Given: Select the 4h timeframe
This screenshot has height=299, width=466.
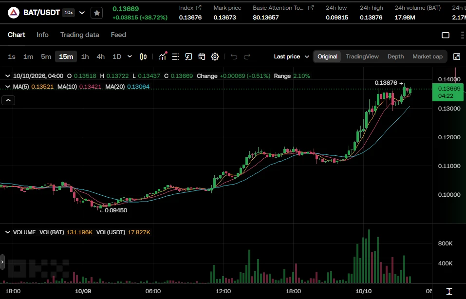Looking at the screenshot, I should [x=101, y=56].
